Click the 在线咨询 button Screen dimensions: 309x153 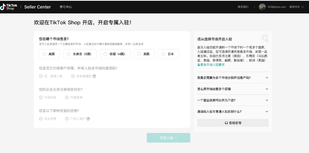click(x=233, y=123)
